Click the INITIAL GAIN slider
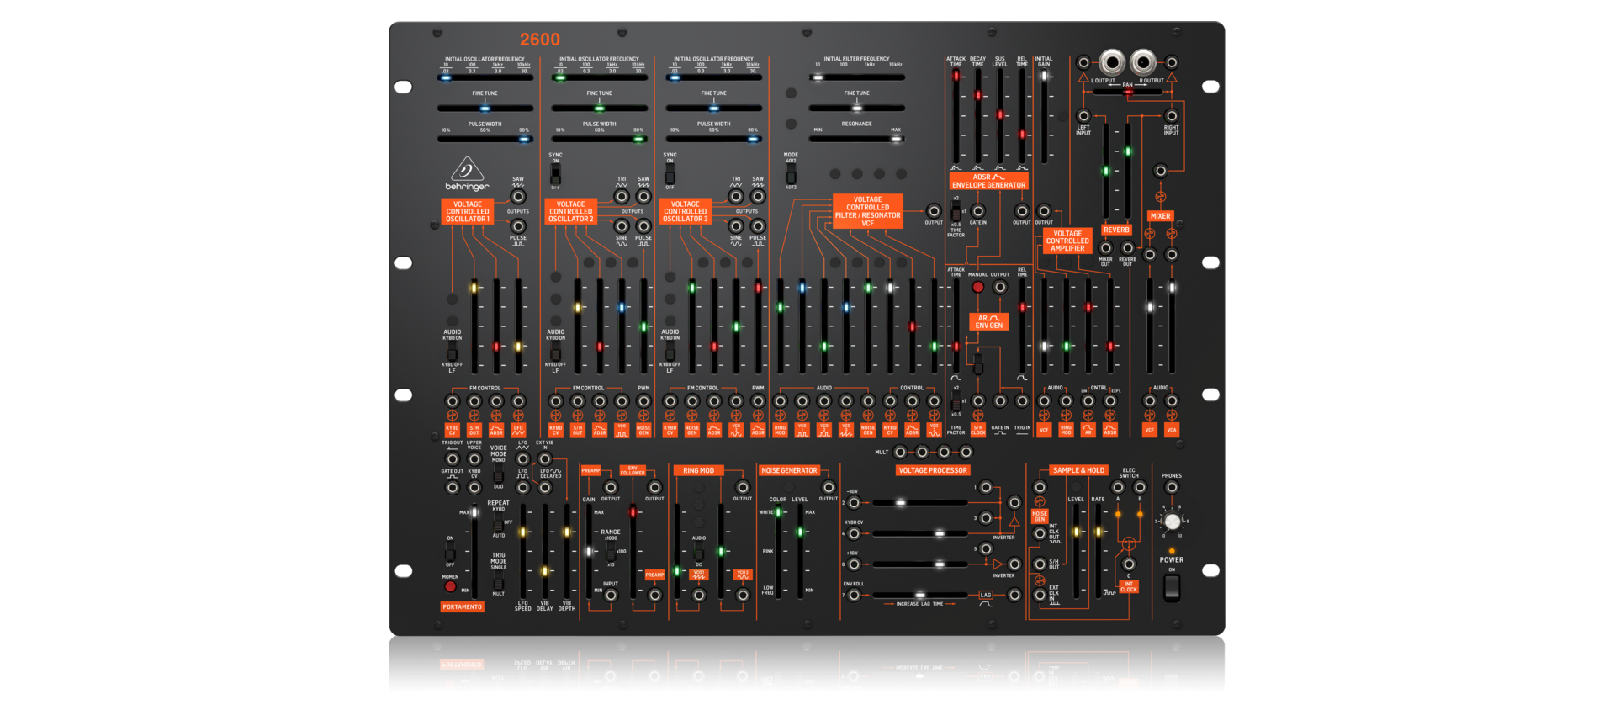Image resolution: width=1615 pixels, height=715 pixels. (x=1044, y=116)
